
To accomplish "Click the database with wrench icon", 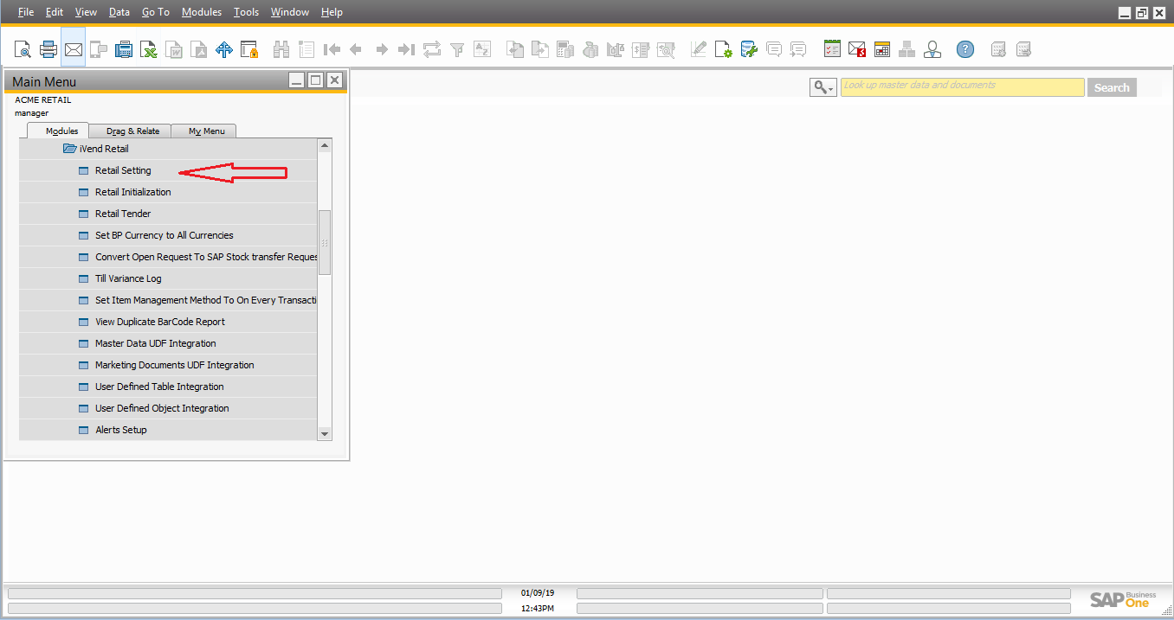I will click(749, 49).
